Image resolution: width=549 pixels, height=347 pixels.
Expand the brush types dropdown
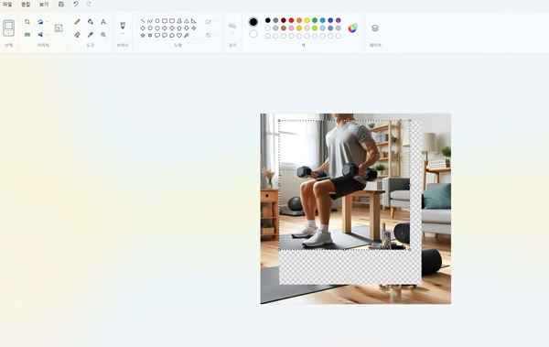tap(123, 34)
